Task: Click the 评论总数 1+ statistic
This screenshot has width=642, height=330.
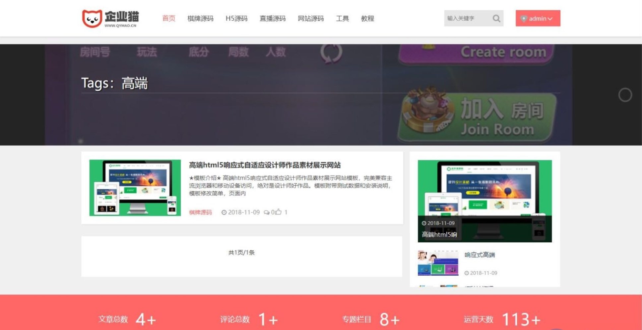Action: click(x=249, y=319)
